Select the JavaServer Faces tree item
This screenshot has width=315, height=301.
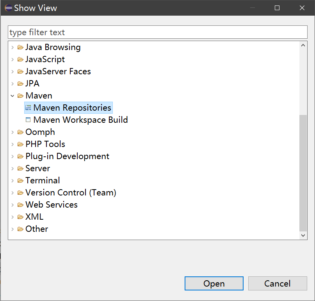[58, 72]
